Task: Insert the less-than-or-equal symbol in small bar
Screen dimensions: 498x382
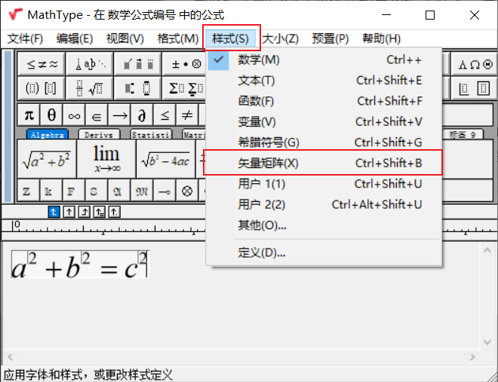Action: click(164, 115)
